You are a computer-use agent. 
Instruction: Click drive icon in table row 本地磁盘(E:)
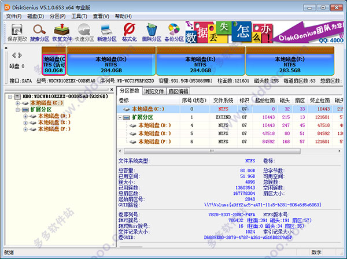(133, 134)
